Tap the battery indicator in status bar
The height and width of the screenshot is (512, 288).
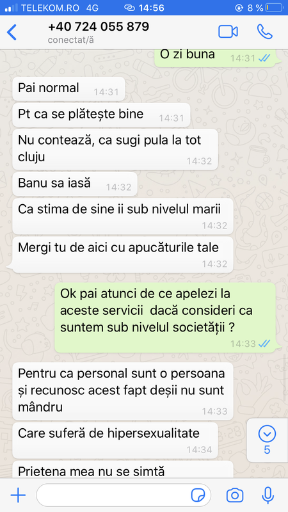pyautogui.click(x=274, y=8)
